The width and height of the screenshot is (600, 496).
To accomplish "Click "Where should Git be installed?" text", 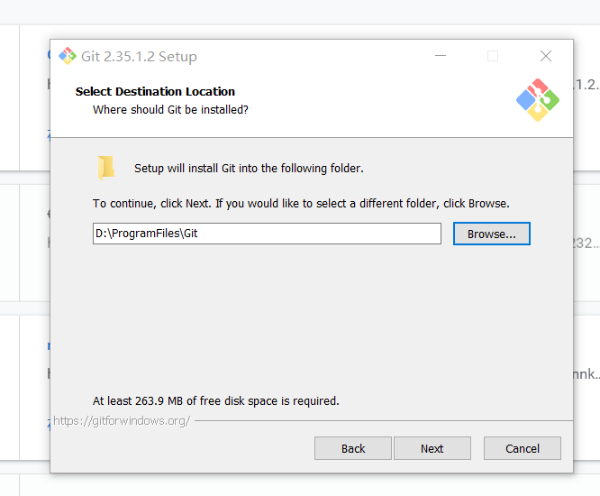I will tap(170, 110).
